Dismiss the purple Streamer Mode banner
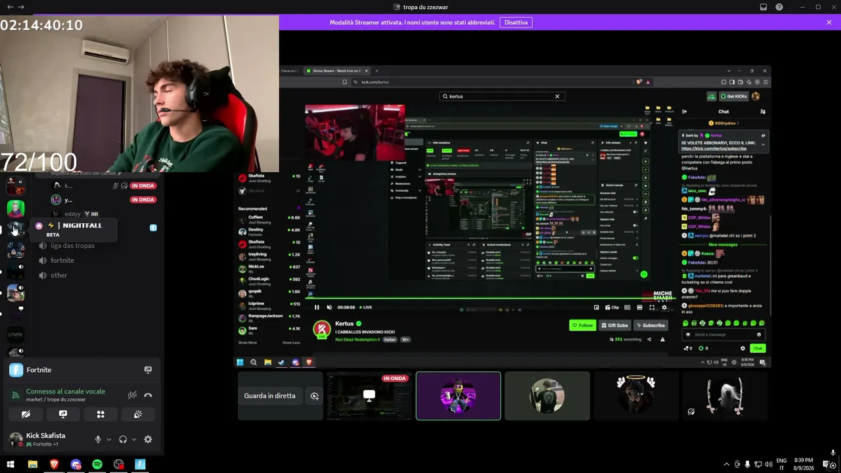 [x=829, y=22]
